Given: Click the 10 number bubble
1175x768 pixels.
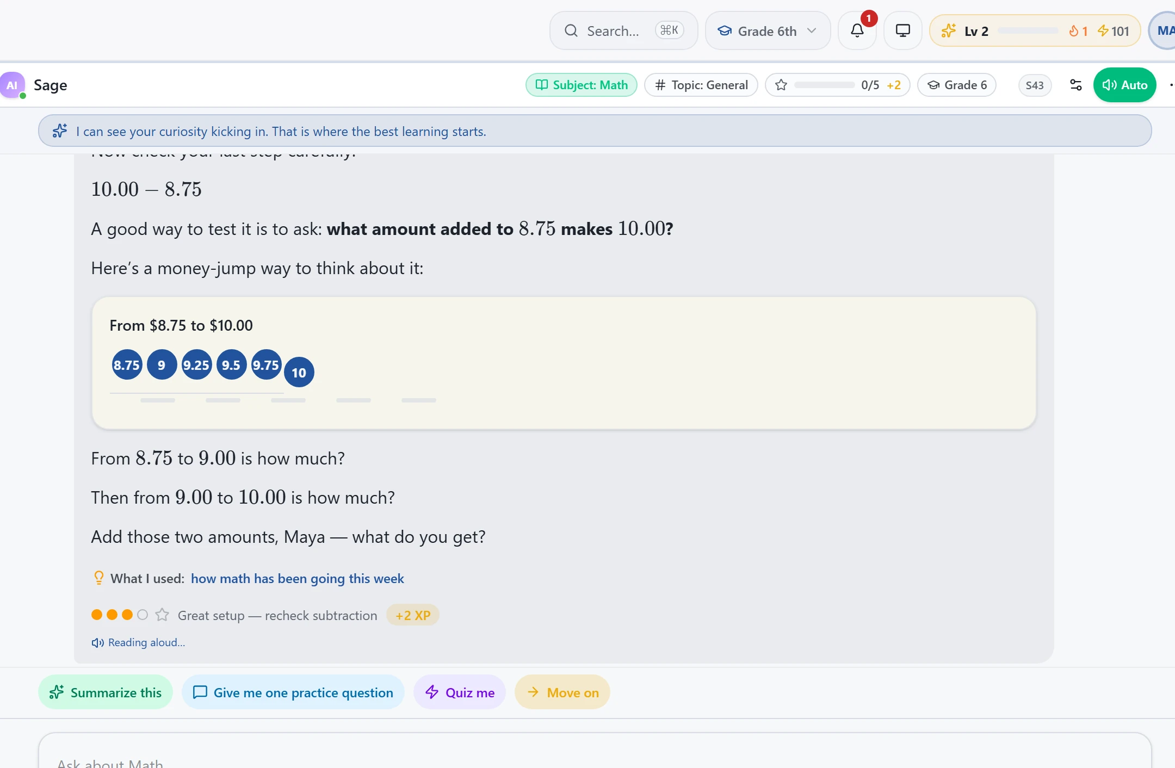Looking at the screenshot, I should point(299,373).
